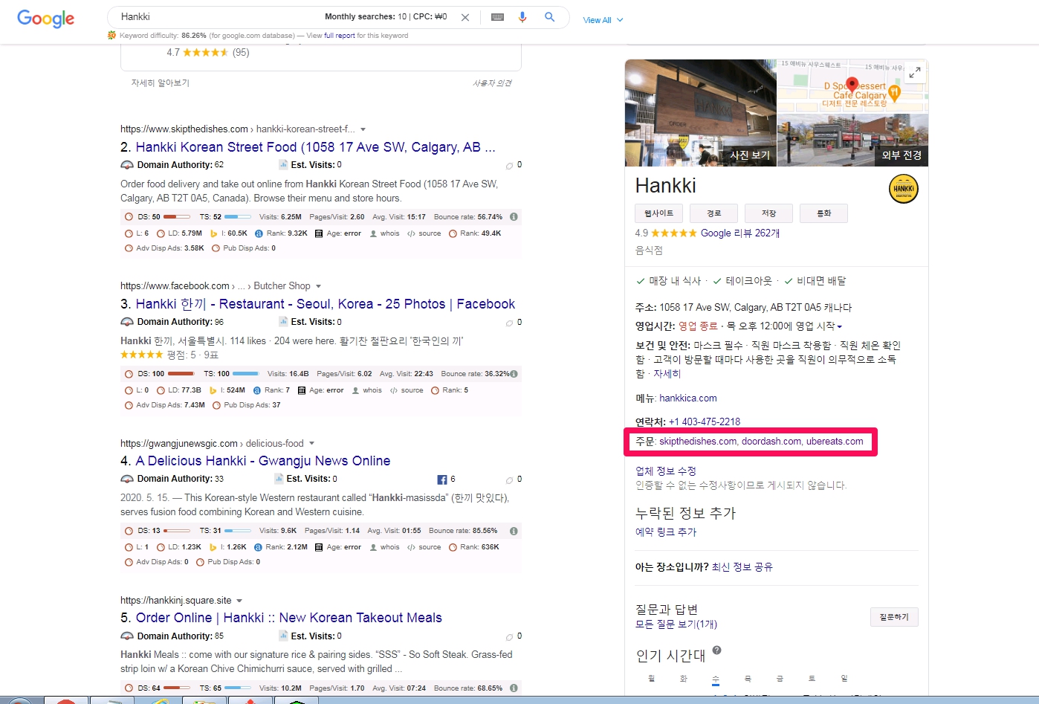Expand the map with the fullscreen icon
The image size is (1039, 704).
[915, 72]
